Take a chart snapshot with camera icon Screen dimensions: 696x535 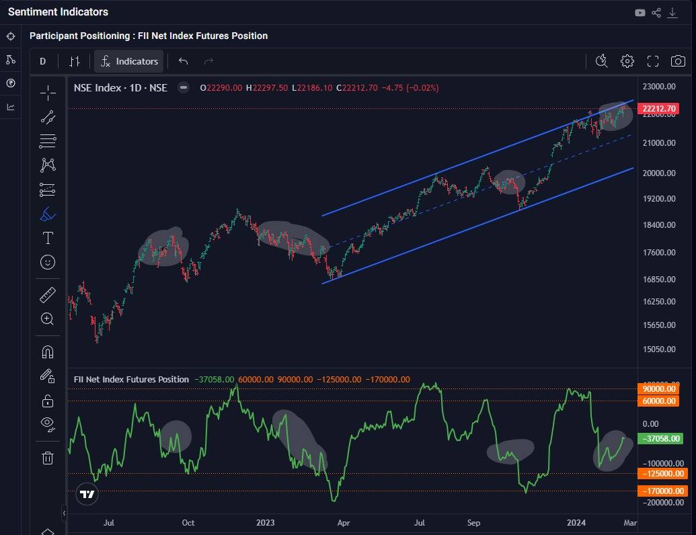click(677, 61)
